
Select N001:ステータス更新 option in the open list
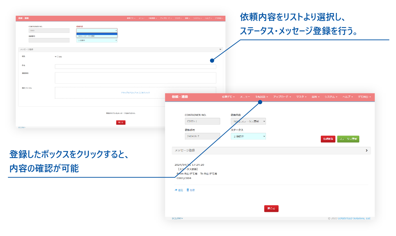[x=96, y=36]
